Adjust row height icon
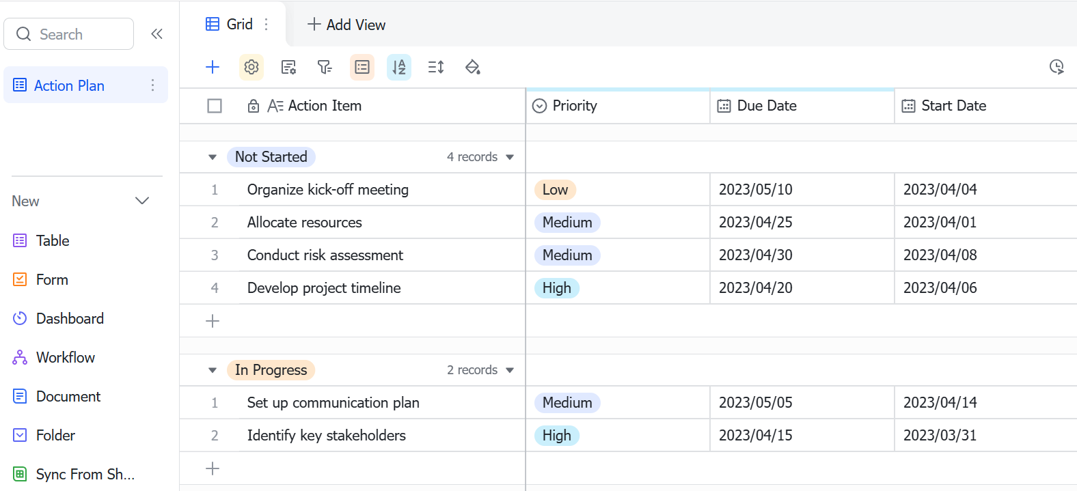The height and width of the screenshot is (491, 1077). pos(436,67)
